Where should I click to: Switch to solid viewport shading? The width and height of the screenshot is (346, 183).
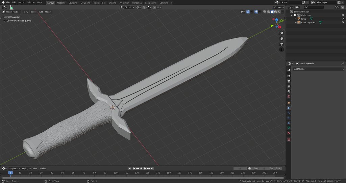point(272,12)
